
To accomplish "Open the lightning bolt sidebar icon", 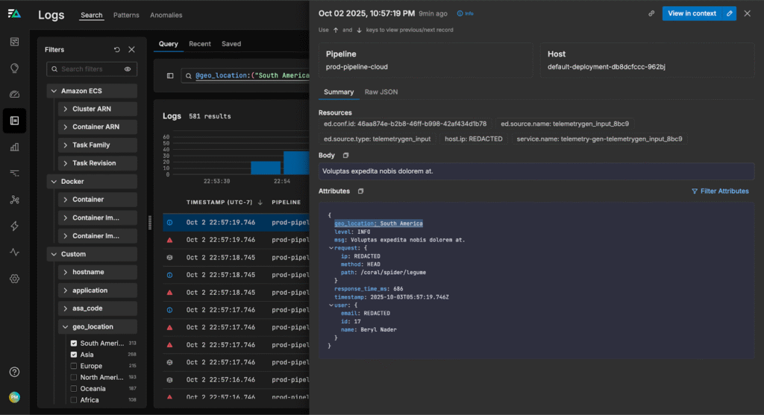I will pos(14,226).
